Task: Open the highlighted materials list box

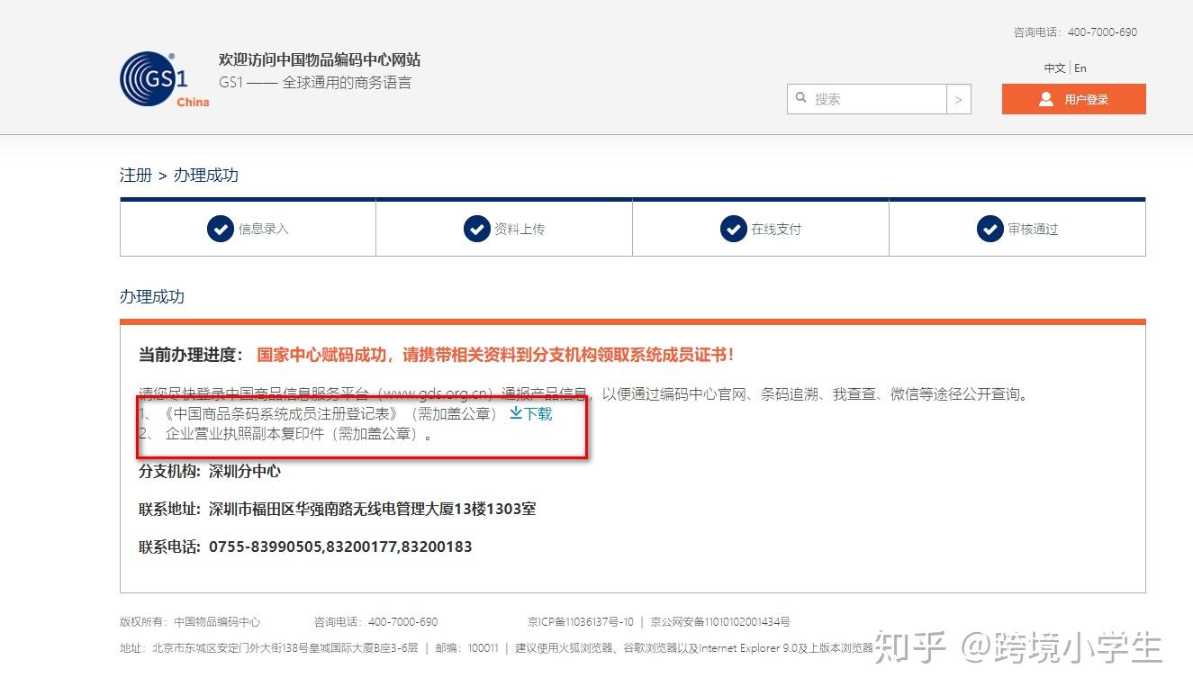Action: coord(360,428)
